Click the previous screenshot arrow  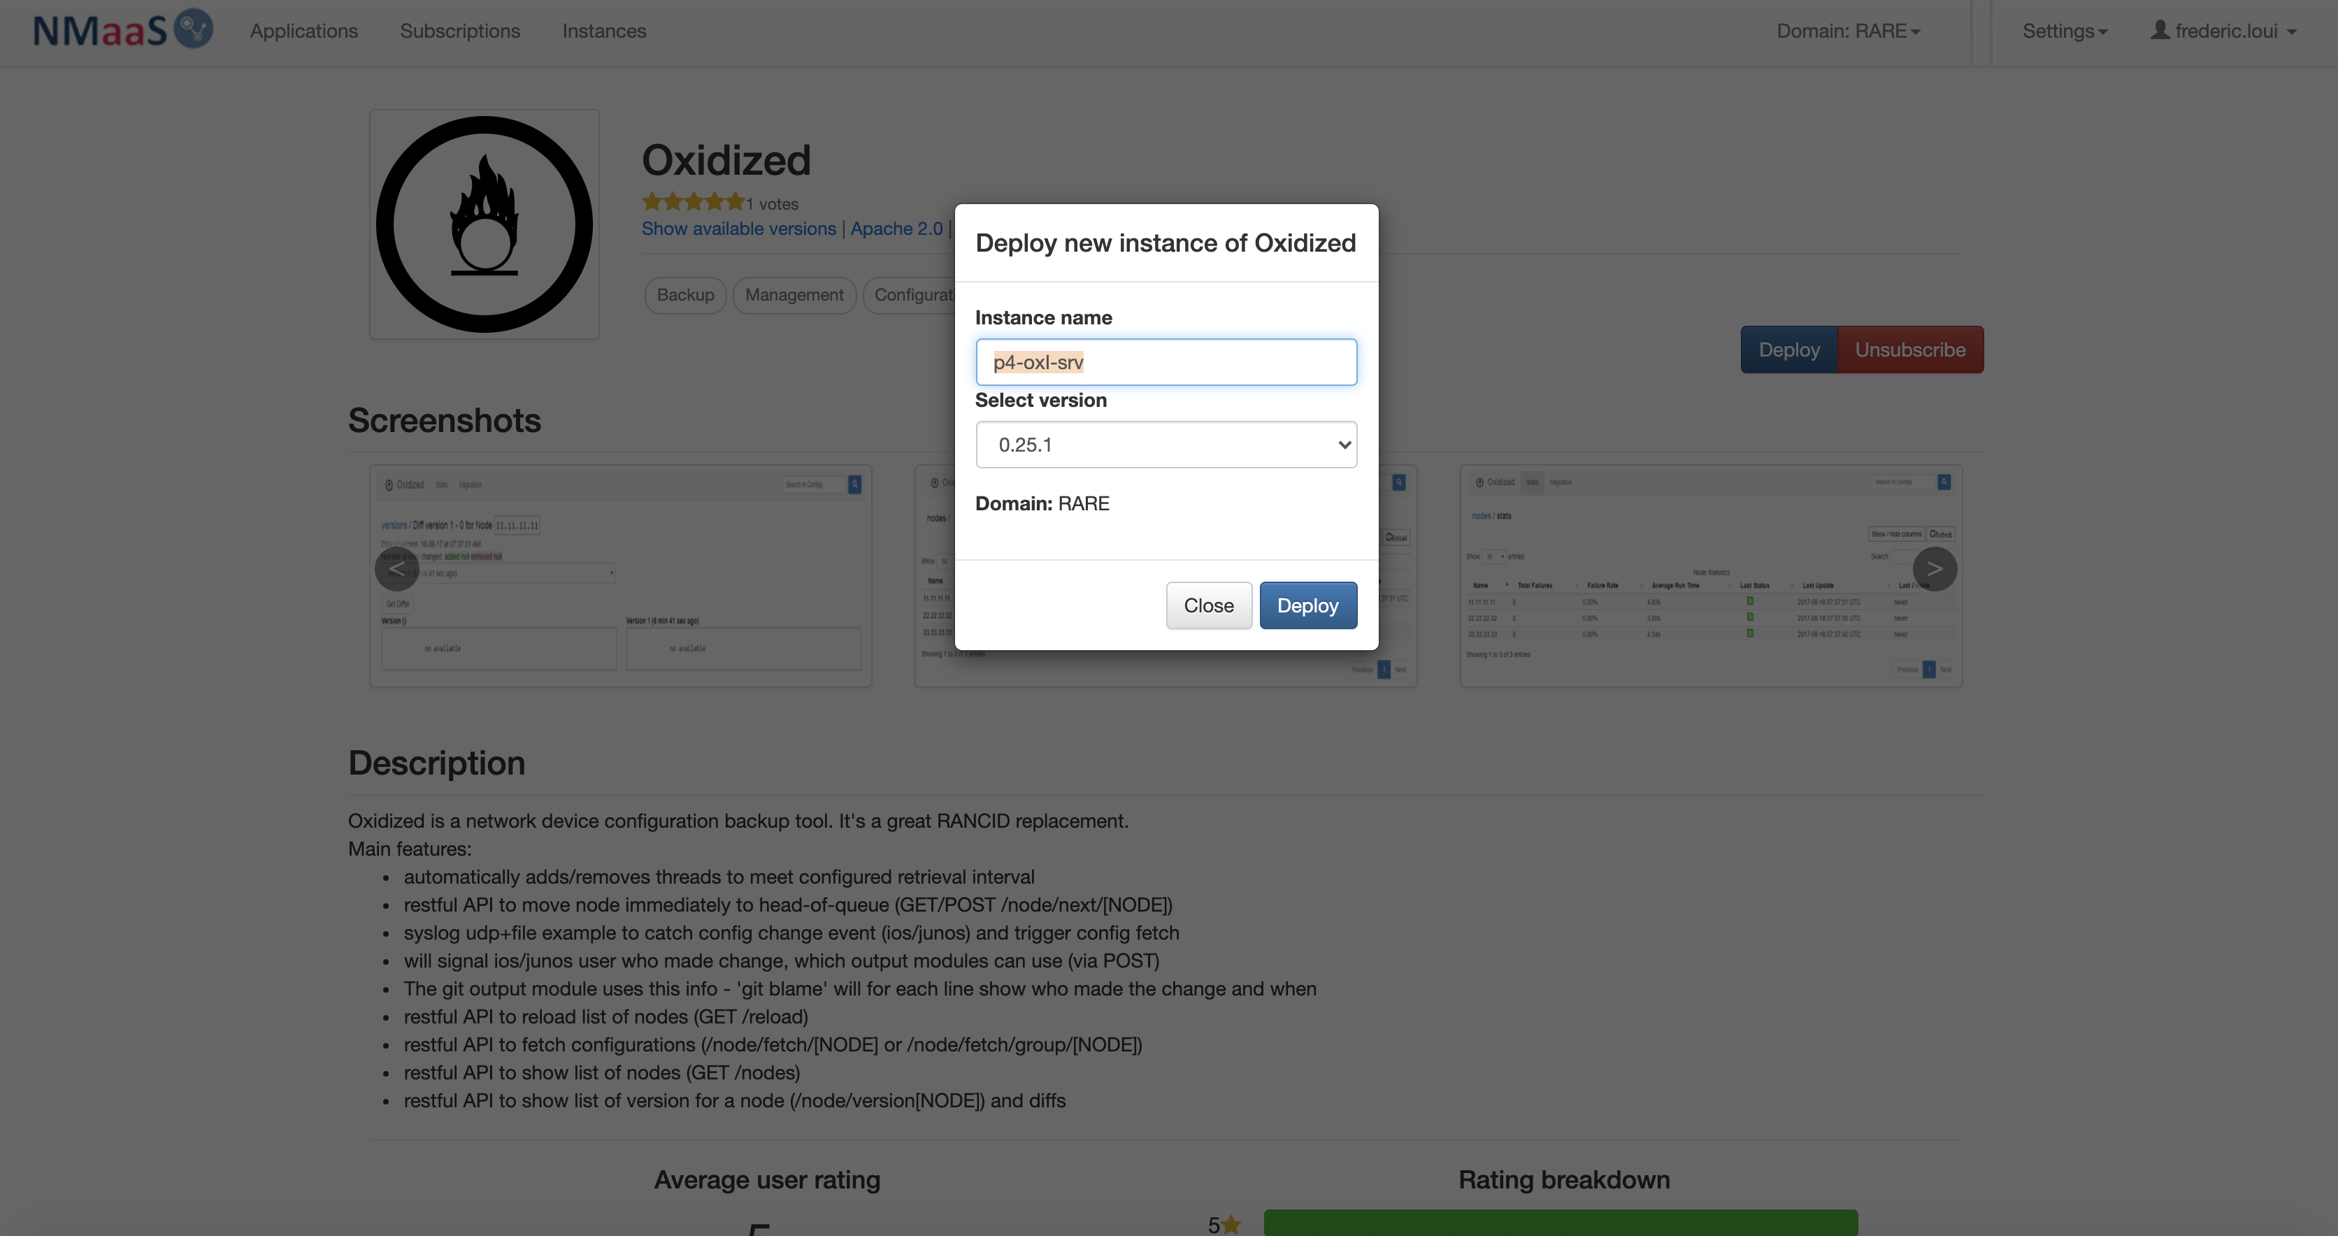[x=396, y=569]
